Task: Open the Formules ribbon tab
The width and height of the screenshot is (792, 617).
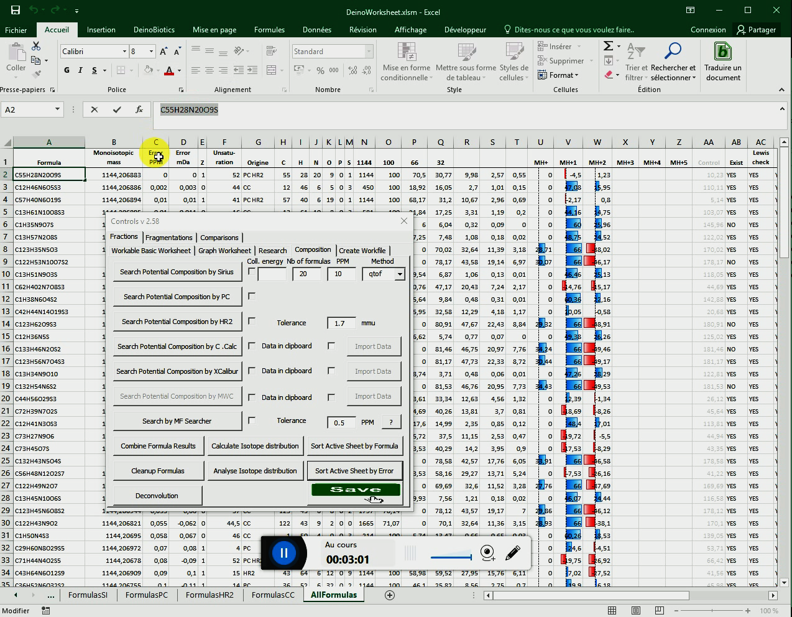Action: click(269, 30)
